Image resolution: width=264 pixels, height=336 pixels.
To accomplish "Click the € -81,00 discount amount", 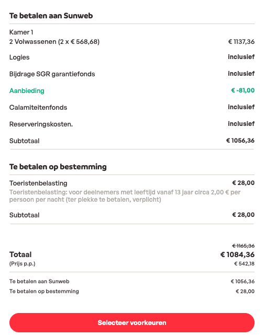I will [x=243, y=90].
